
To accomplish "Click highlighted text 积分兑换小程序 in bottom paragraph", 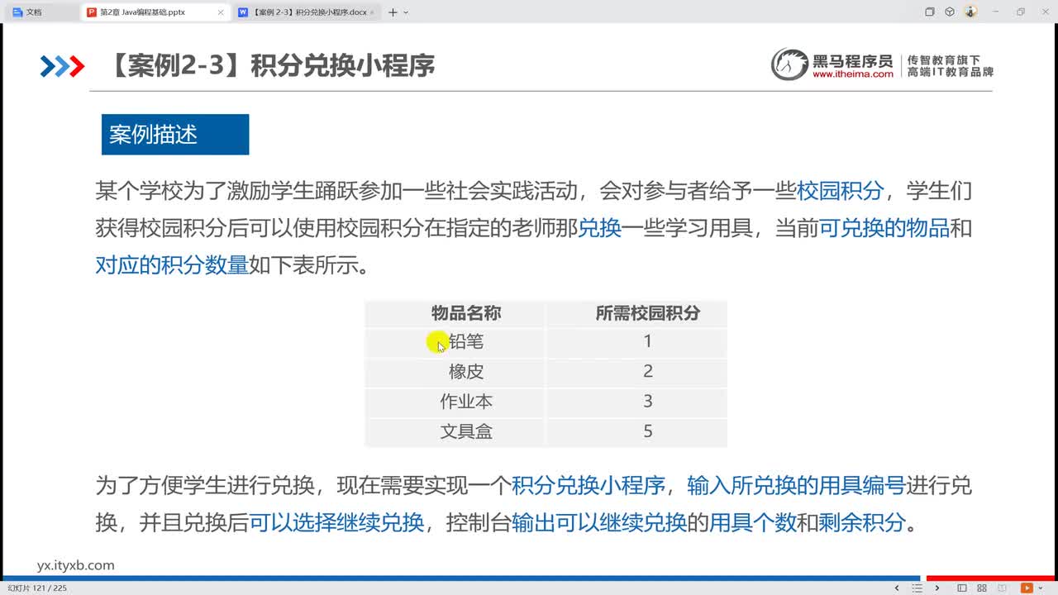I will (589, 485).
